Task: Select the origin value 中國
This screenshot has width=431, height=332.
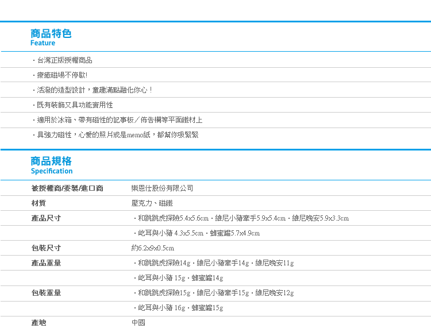Action: pyautogui.click(x=138, y=323)
